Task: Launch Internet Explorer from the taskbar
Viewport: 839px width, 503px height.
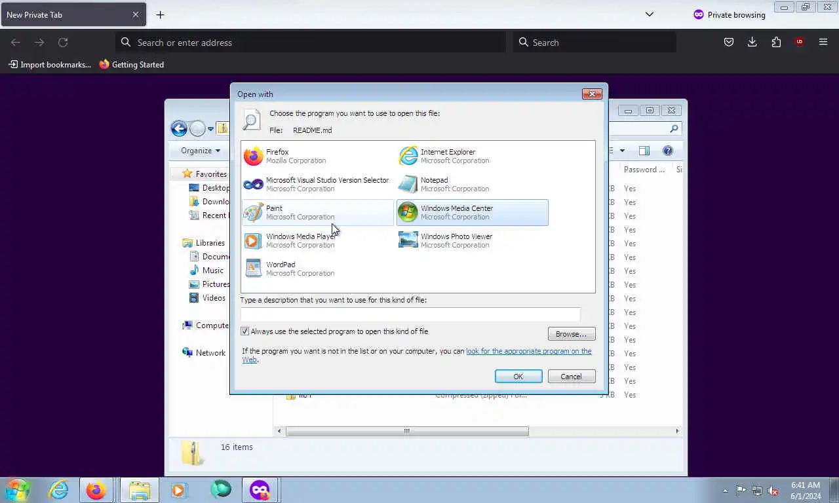Action: click(58, 489)
